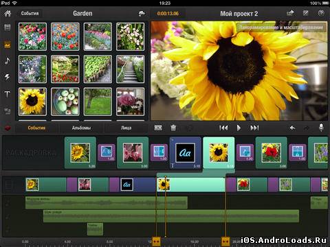The height and width of the screenshot is (247, 330).
Task: Switch to the Альбомы tab
Action: (x=81, y=128)
